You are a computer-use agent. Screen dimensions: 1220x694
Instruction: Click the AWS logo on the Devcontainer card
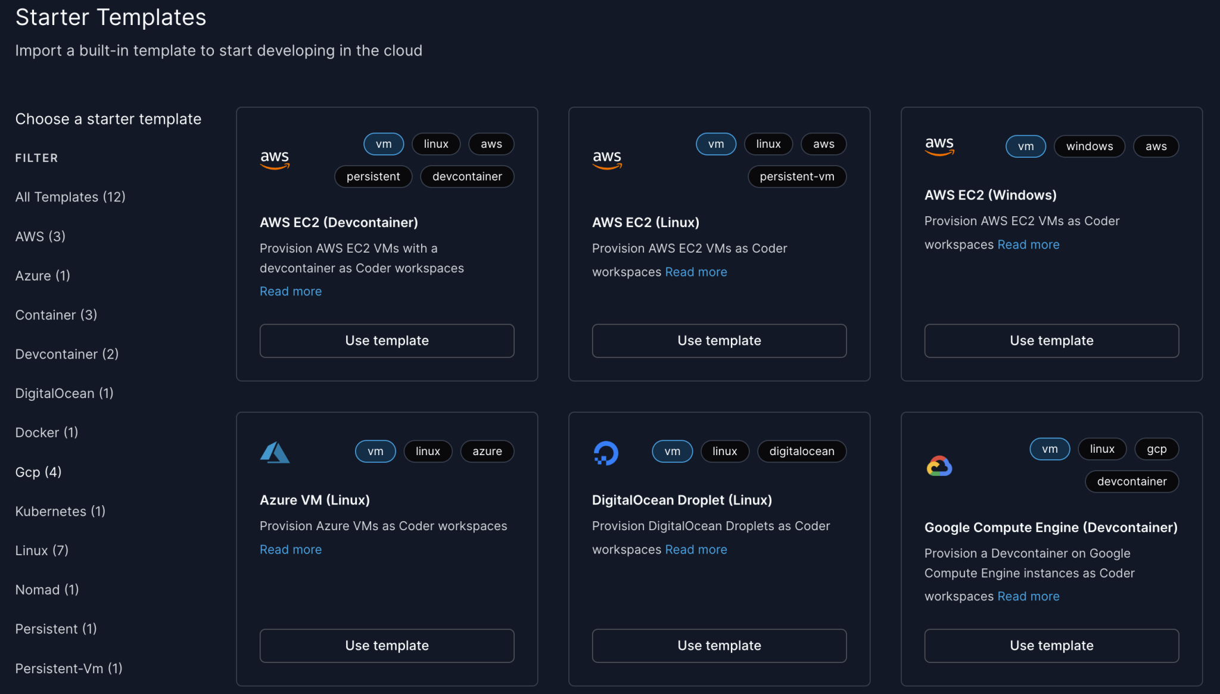point(275,160)
